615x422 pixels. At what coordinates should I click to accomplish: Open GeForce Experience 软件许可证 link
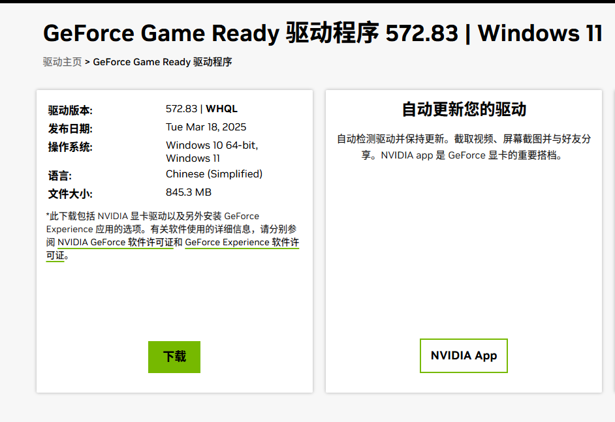[242, 243]
